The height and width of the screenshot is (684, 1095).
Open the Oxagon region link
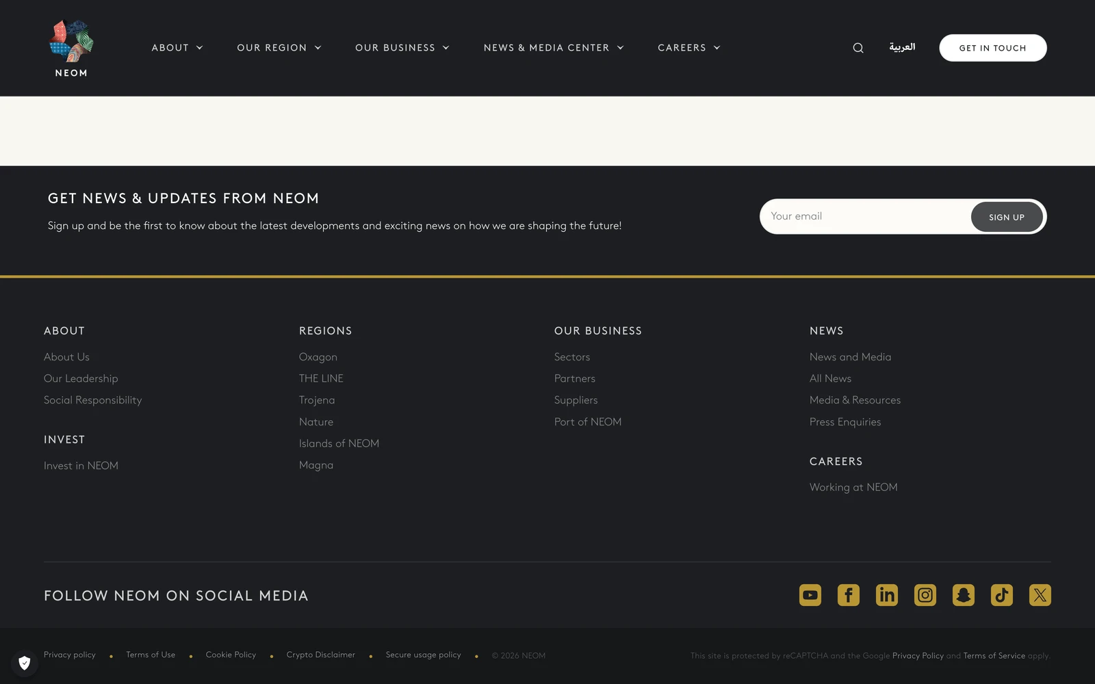[x=318, y=357]
